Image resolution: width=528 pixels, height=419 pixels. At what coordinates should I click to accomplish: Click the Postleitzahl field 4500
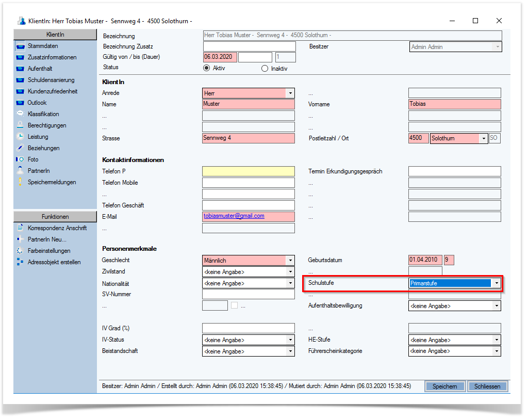tap(419, 138)
